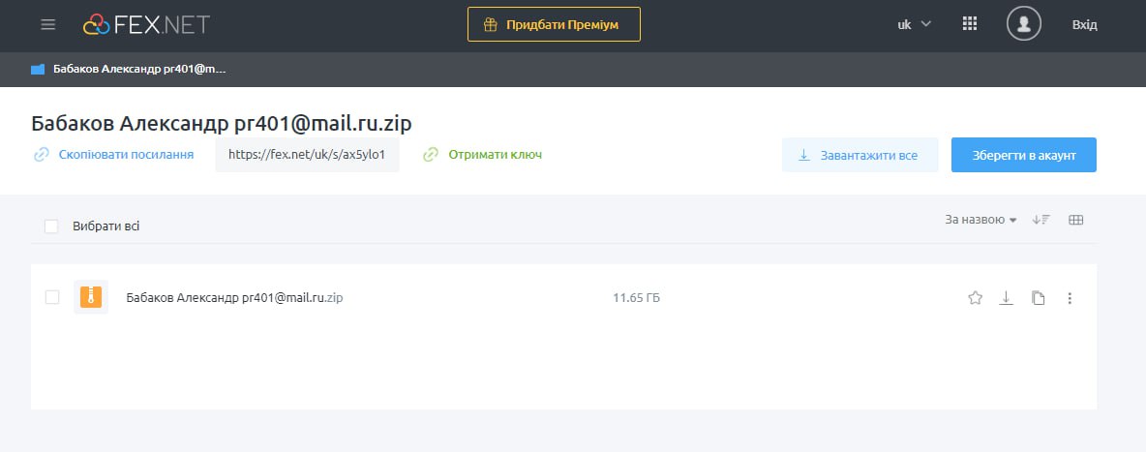Download the zip file using row arrow icon

pos(1006,298)
